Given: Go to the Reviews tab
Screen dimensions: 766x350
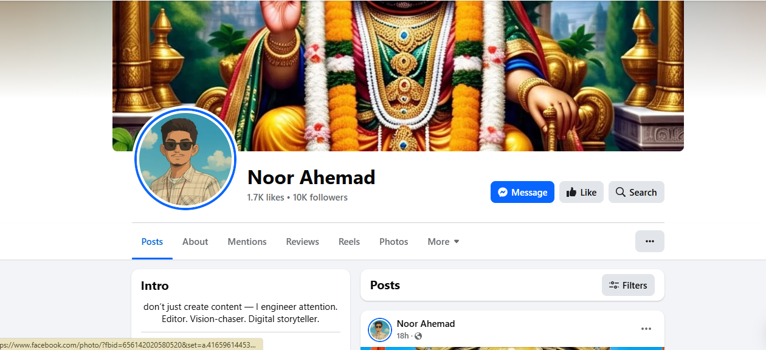Looking at the screenshot, I should pyautogui.click(x=302, y=241).
